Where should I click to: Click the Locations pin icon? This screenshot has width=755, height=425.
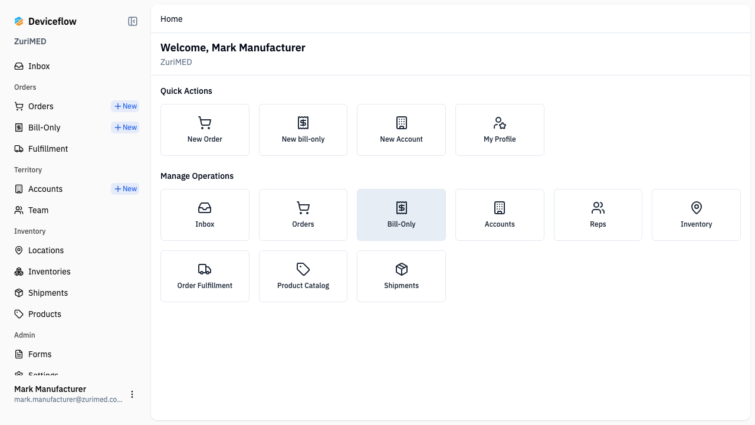click(18, 250)
